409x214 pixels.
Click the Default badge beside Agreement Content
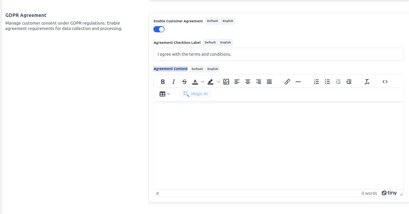197,69
